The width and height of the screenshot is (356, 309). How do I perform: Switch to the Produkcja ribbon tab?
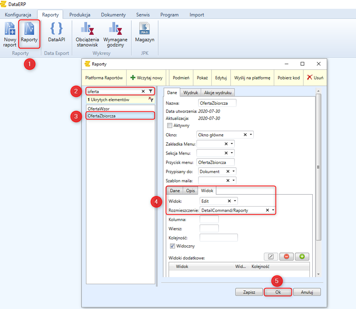(79, 15)
